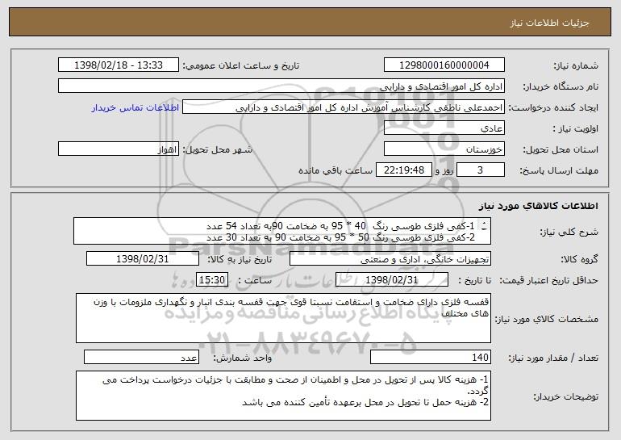
Task: Click the label نام دستگاه خریدار
Action: [561, 87]
